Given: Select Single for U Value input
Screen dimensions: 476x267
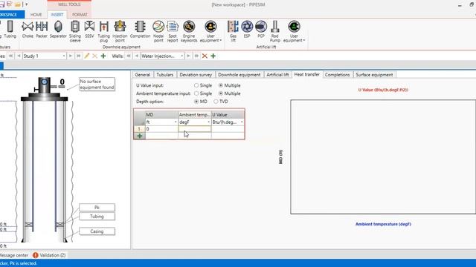Looking at the screenshot, I should (x=196, y=85).
